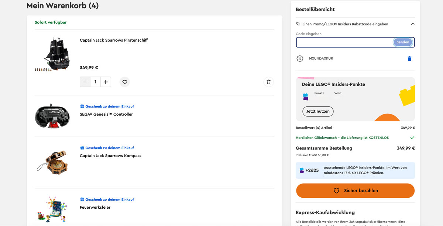Click the discount percent badge icon
Screen dimensions: 443x226
pyautogui.click(x=300, y=59)
